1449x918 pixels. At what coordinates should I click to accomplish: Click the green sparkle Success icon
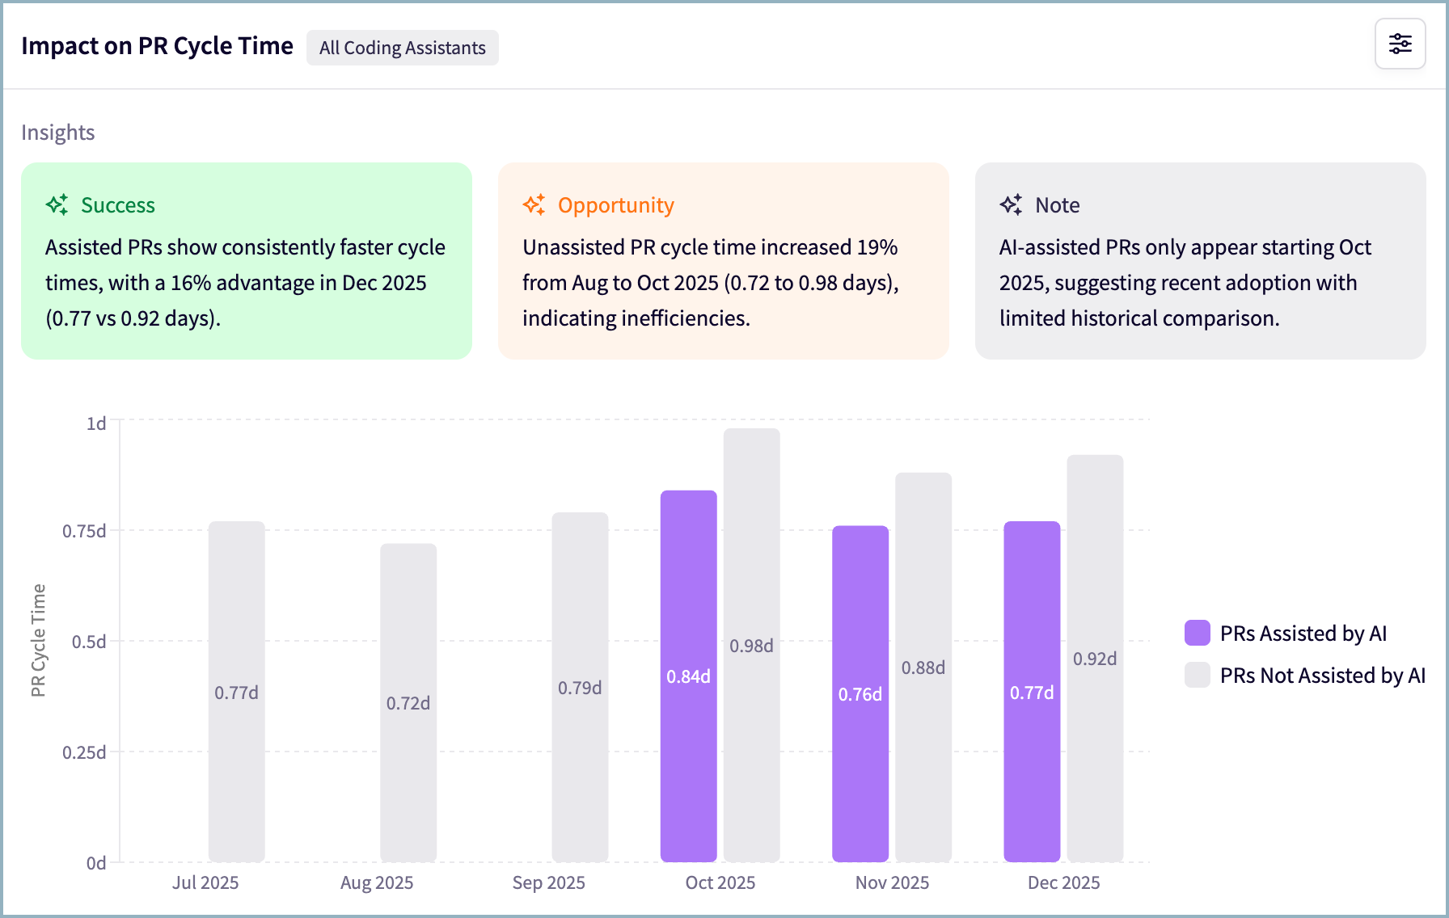[57, 205]
